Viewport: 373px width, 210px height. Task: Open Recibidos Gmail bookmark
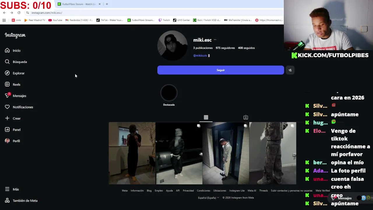point(79,20)
